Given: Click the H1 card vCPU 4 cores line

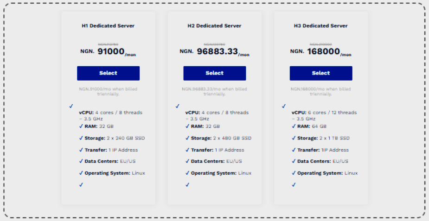Looking at the screenshot, I should pyautogui.click(x=110, y=115).
